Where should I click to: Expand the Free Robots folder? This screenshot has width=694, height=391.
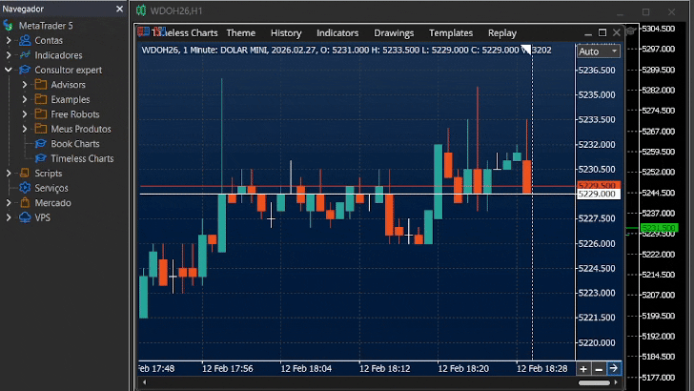point(25,114)
